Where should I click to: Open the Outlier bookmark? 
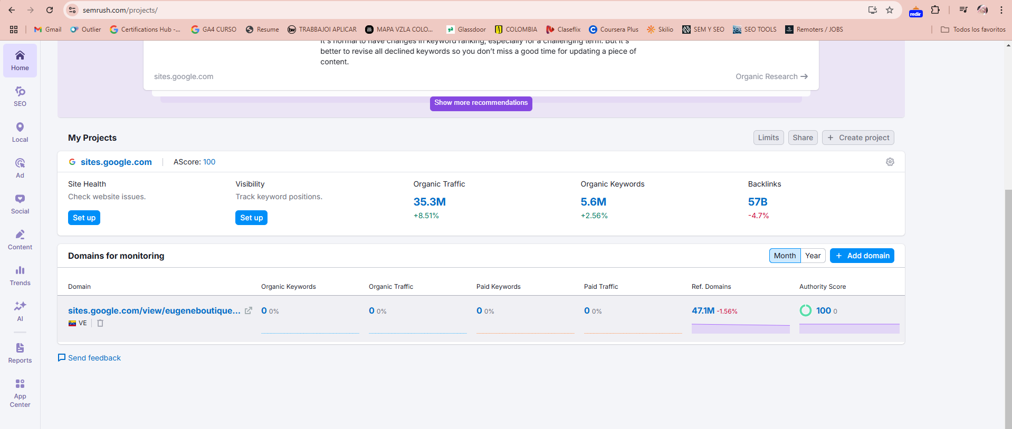click(85, 30)
